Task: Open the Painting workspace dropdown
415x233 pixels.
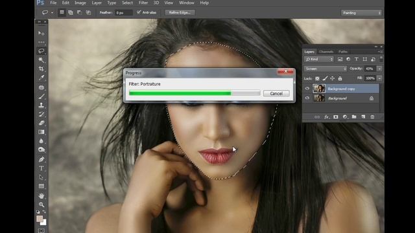Action: (362, 13)
